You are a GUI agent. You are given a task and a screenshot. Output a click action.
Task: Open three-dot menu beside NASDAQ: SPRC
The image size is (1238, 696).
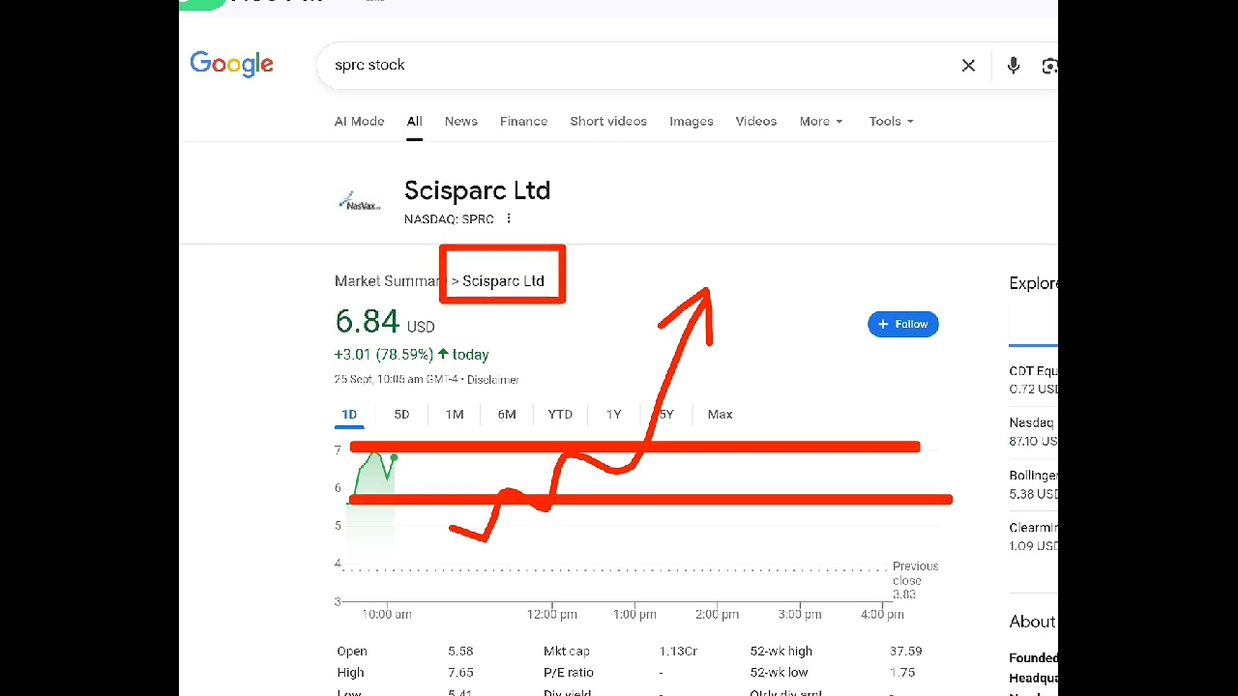coord(509,218)
